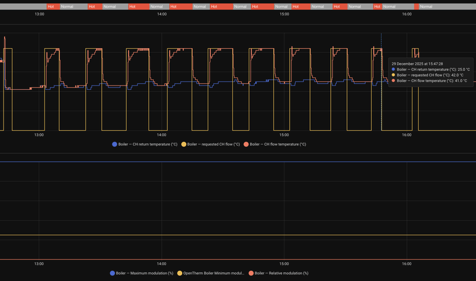This screenshot has width=476, height=281.
Task: Click the Hot segment right after 15:00
Action: (301, 7)
